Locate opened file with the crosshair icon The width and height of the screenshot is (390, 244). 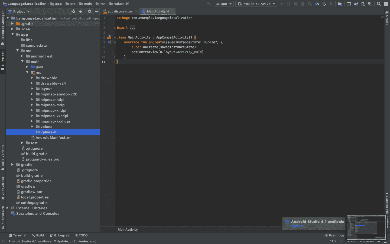pyautogui.click(x=73, y=11)
